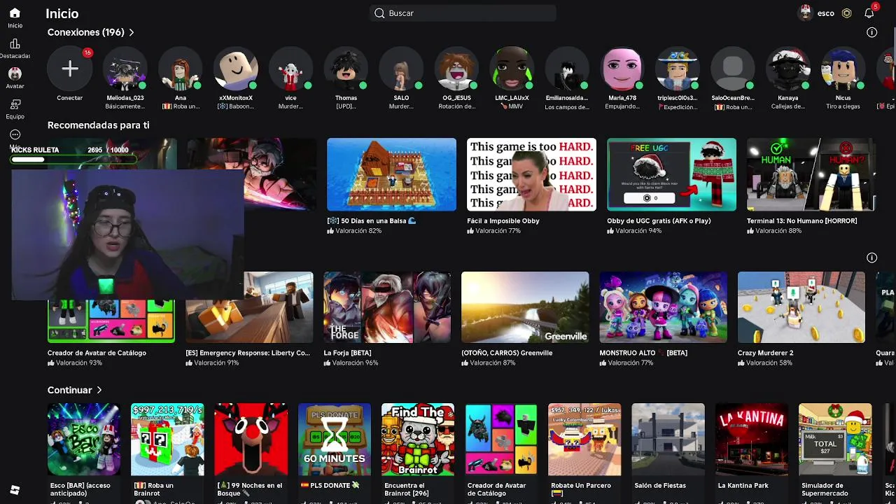
Task: Click into the Buscar search field
Action: pyautogui.click(x=463, y=13)
